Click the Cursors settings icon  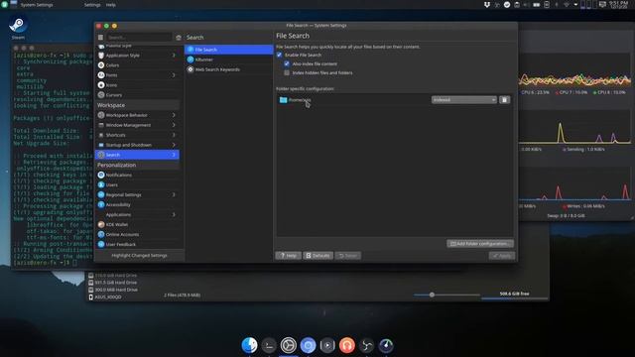(x=101, y=95)
